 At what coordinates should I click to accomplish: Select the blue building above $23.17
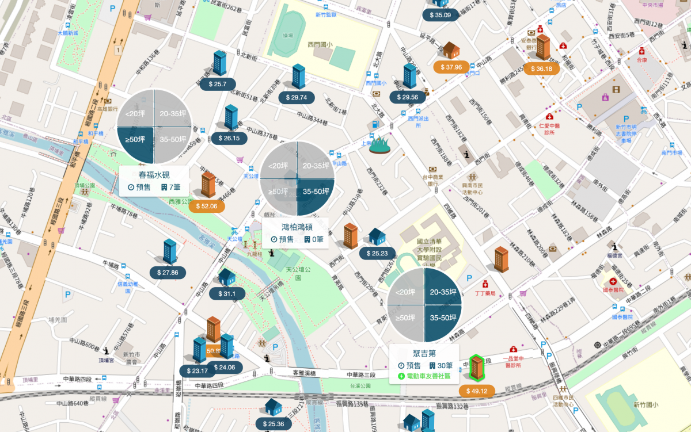click(x=199, y=350)
